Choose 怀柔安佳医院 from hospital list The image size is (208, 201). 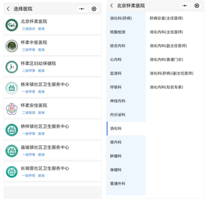[x=53, y=109]
